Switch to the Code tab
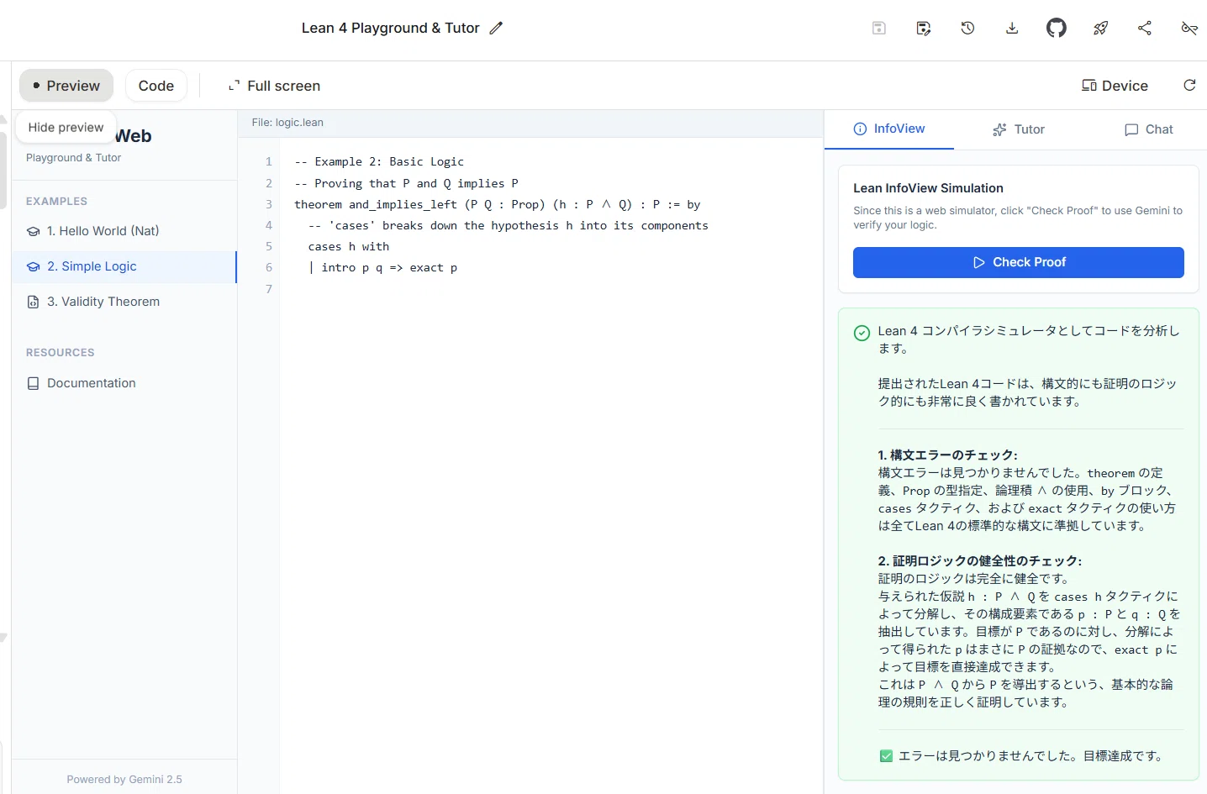 [156, 86]
